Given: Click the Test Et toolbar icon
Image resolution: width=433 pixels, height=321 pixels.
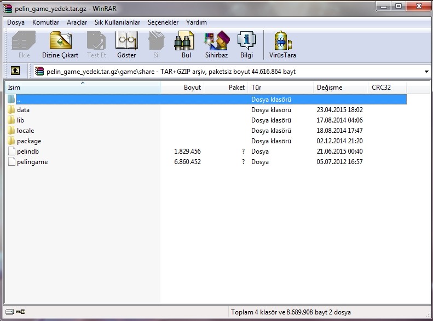Looking at the screenshot, I should tap(96, 40).
